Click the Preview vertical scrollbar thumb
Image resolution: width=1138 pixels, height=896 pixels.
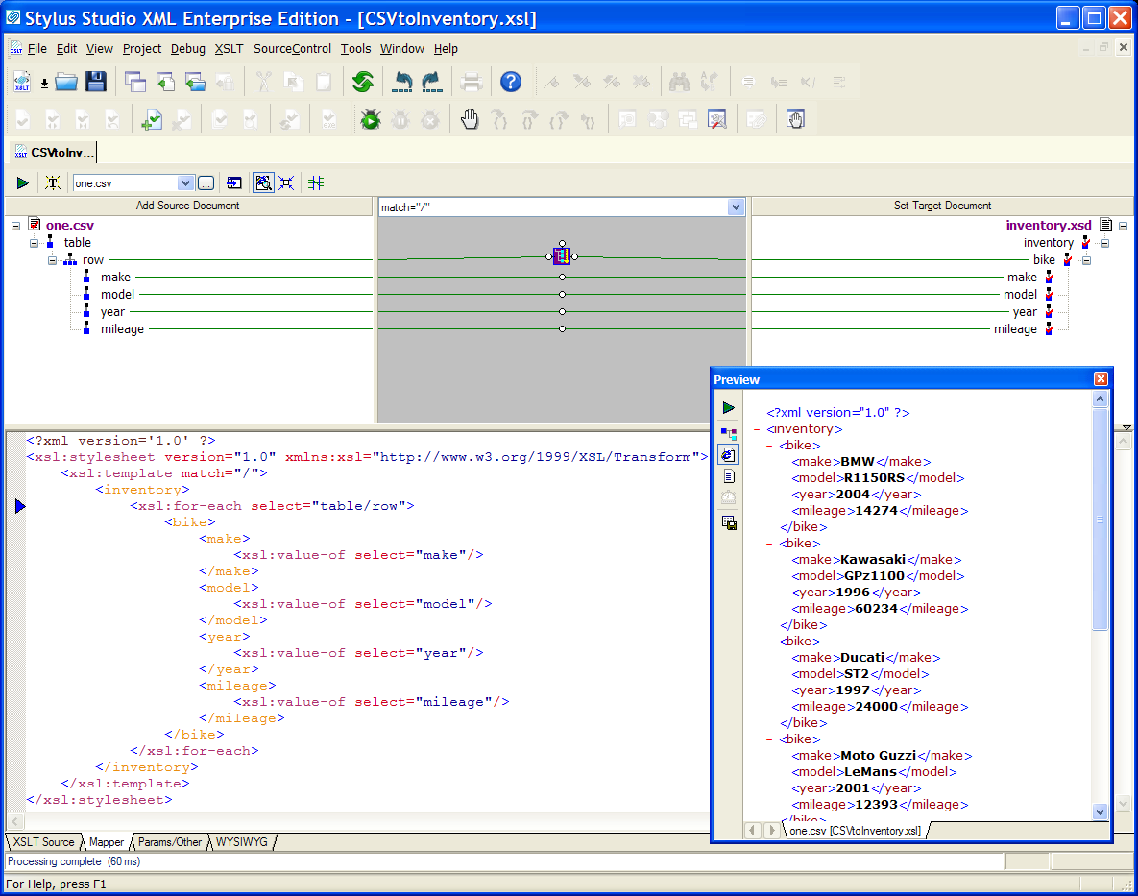[x=1100, y=520]
